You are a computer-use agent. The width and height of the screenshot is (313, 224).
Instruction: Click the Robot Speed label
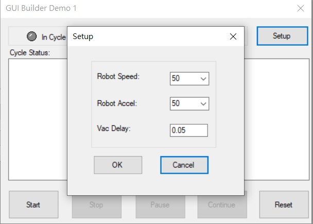coord(118,77)
